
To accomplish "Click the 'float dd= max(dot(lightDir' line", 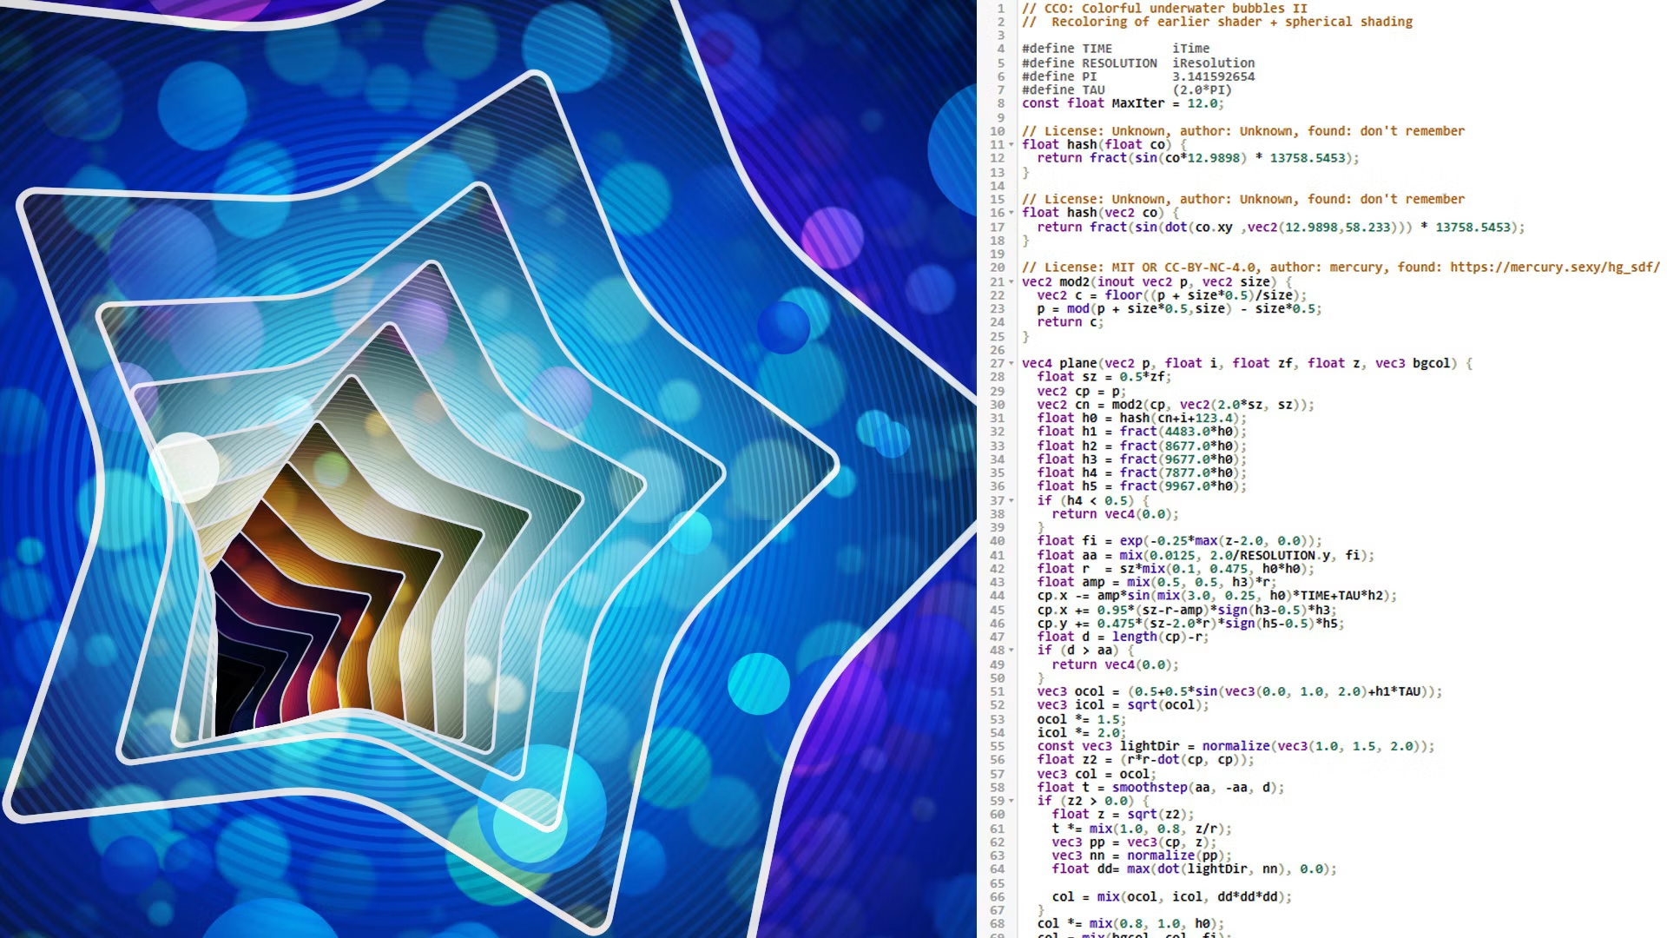I will point(1195,869).
